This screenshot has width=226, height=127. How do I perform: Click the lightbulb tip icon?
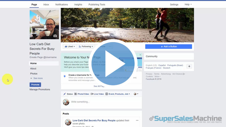click(x=65, y=76)
